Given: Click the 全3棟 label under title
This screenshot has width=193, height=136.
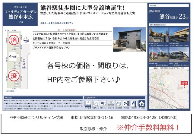Looking at the screenshot, I should (x=21, y=22).
